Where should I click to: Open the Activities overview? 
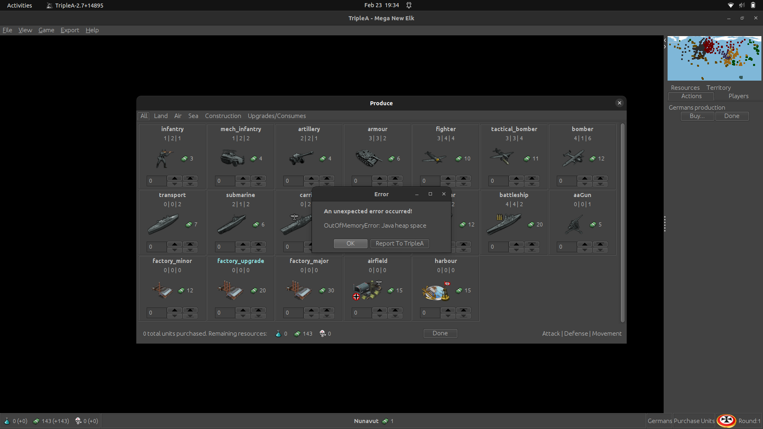pyautogui.click(x=19, y=5)
